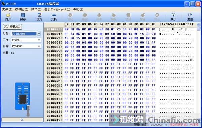Click the hex editor scrollbar up arrow
This screenshot has height=128, width=202.
(x=198, y=24)
